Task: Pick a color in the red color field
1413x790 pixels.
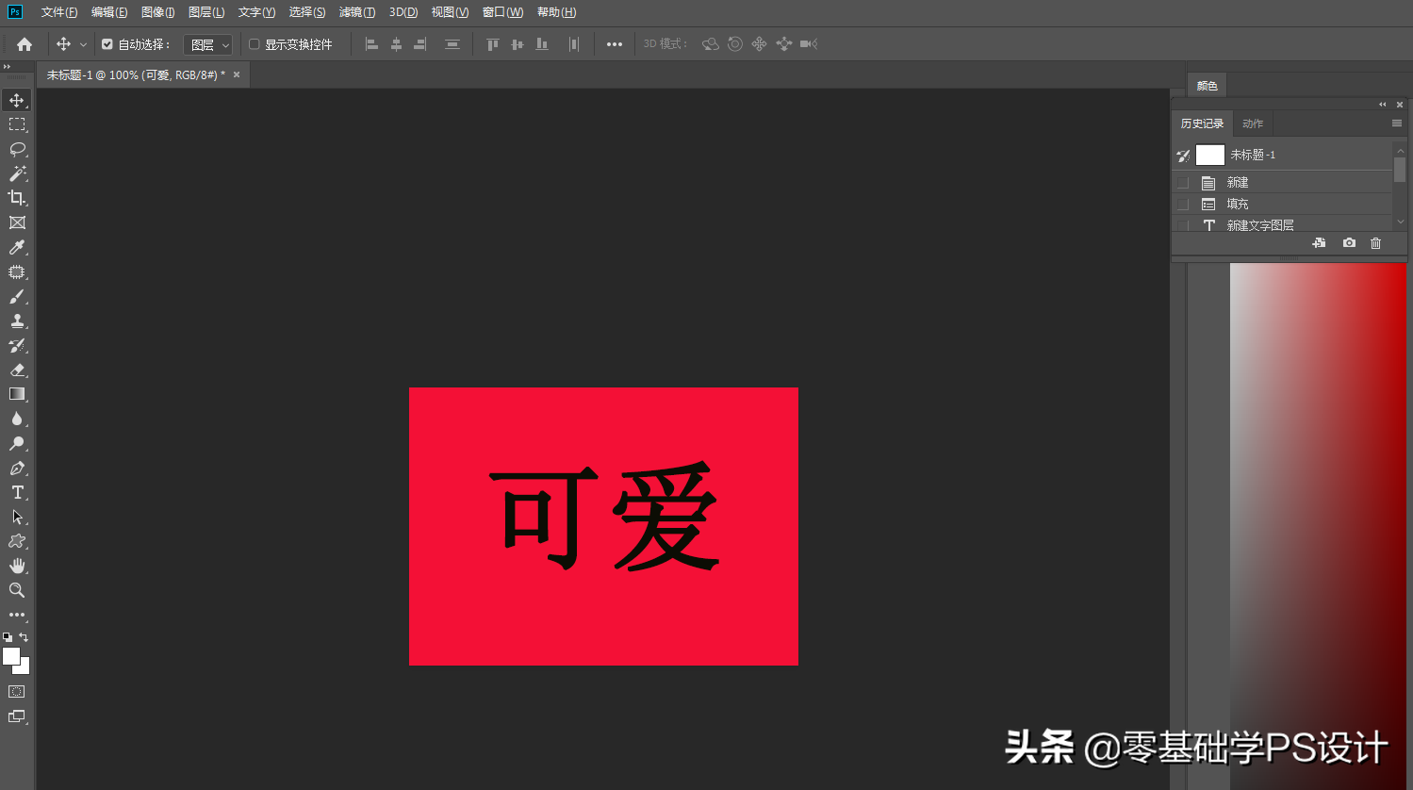Action: click(1318, 526)
